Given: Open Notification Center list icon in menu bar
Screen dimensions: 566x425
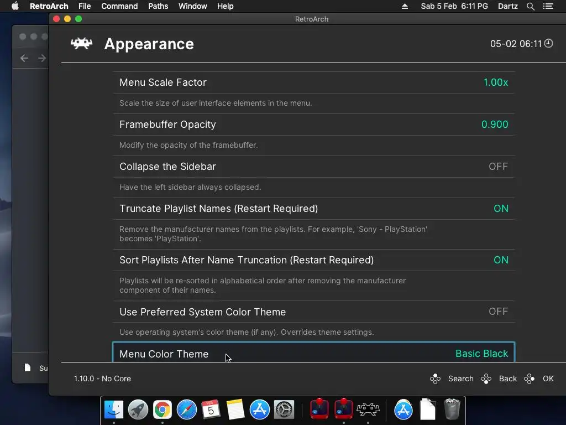Looking at the screenshot, I should 548,6.
